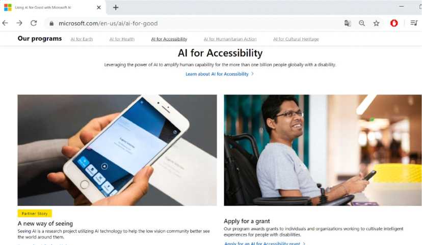Open the media playlist icon in the toolbar
Viewport: 422px width, 245px height.
414,23
